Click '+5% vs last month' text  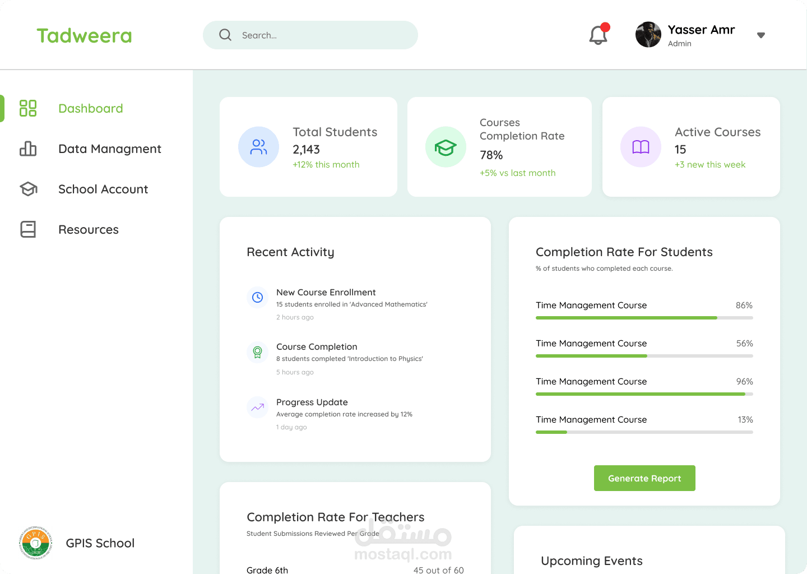click(518, 173)
